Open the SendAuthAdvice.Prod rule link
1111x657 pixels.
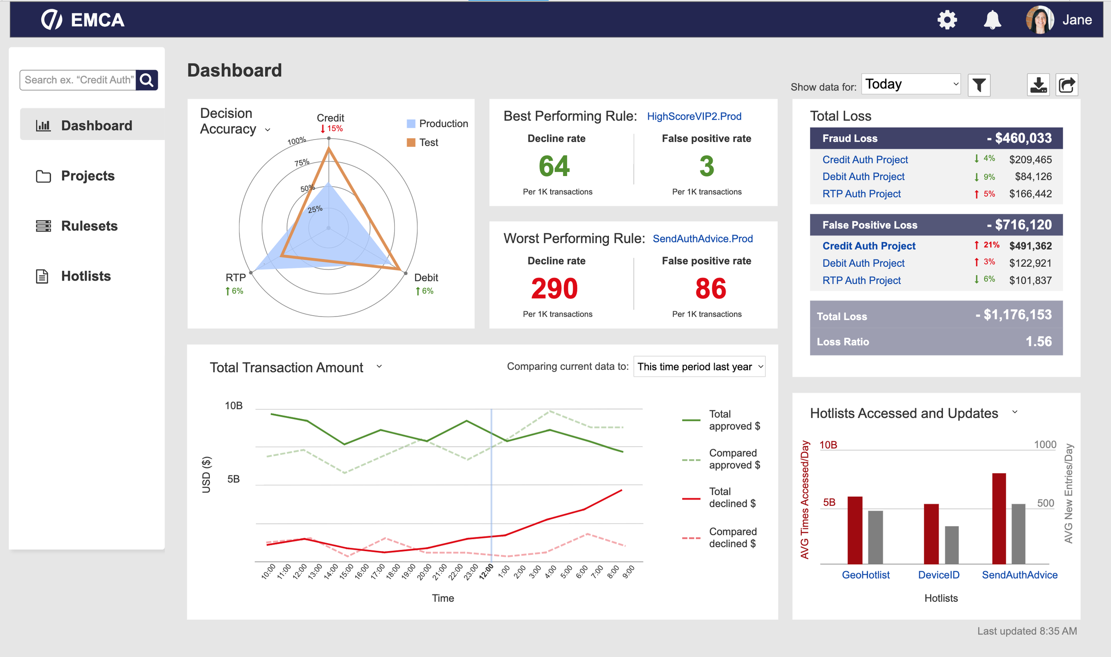click(x=703, y=239)
